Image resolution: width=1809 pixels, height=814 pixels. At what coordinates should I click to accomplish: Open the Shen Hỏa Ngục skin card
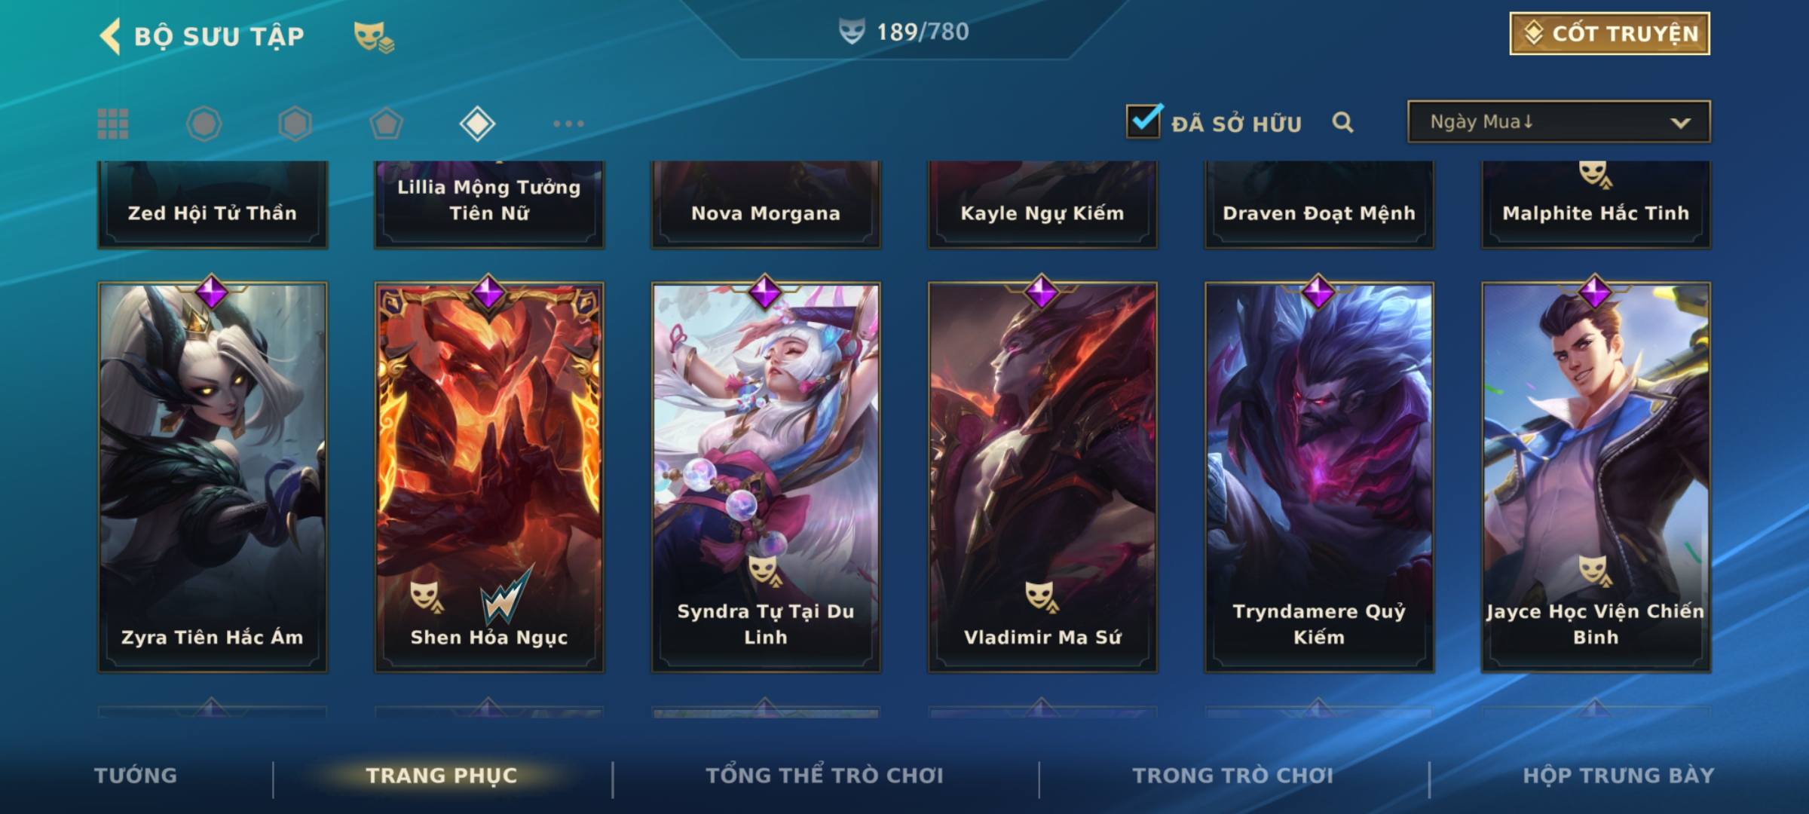point(489,476)
